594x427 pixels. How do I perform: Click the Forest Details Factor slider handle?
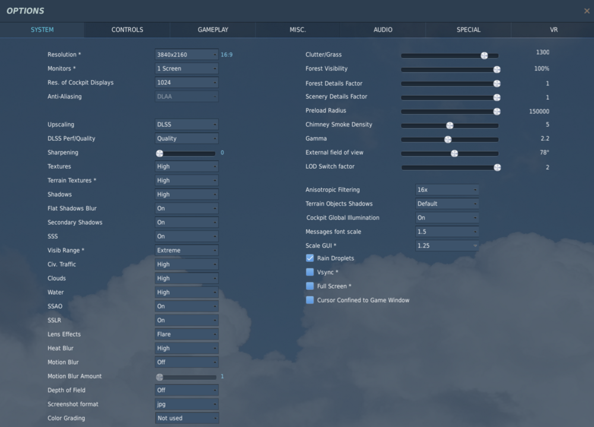[497, 83]
